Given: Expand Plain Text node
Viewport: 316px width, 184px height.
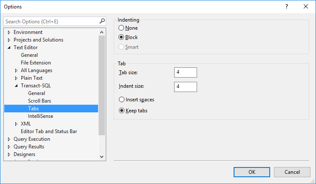Looking at the screenshot, I should click(16, 78).
